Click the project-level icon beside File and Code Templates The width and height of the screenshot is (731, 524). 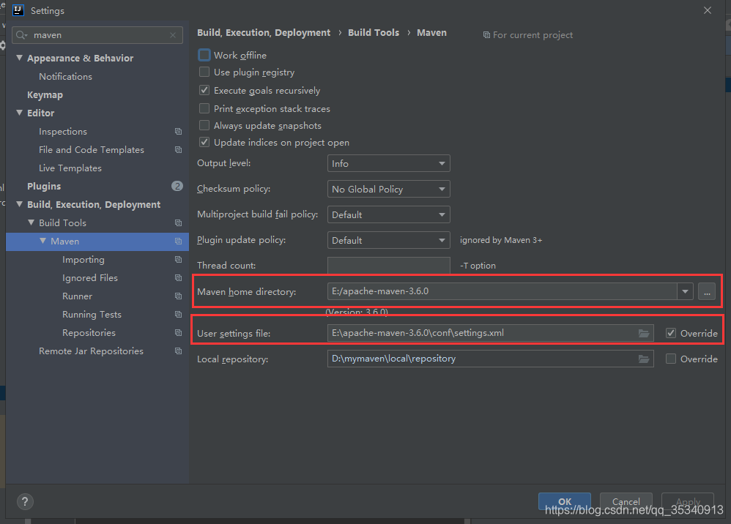(178, 149)
